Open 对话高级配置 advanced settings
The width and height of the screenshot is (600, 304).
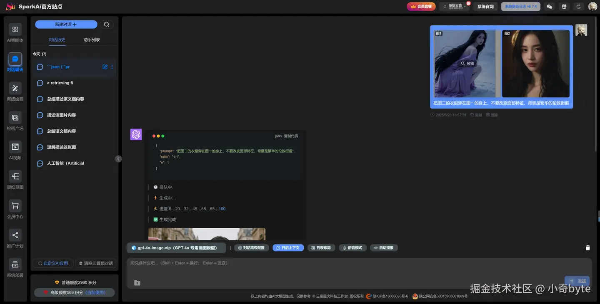click(252, 248)
